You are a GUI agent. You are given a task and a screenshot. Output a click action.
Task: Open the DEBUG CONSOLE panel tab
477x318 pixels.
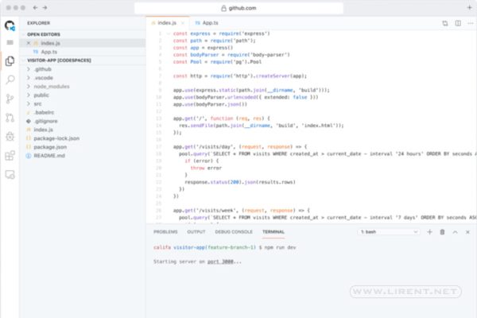tap(233, 231)
